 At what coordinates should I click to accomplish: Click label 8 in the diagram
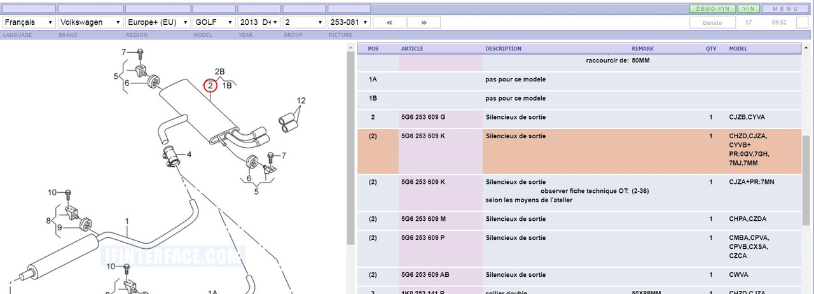click(x=47, y=221)
